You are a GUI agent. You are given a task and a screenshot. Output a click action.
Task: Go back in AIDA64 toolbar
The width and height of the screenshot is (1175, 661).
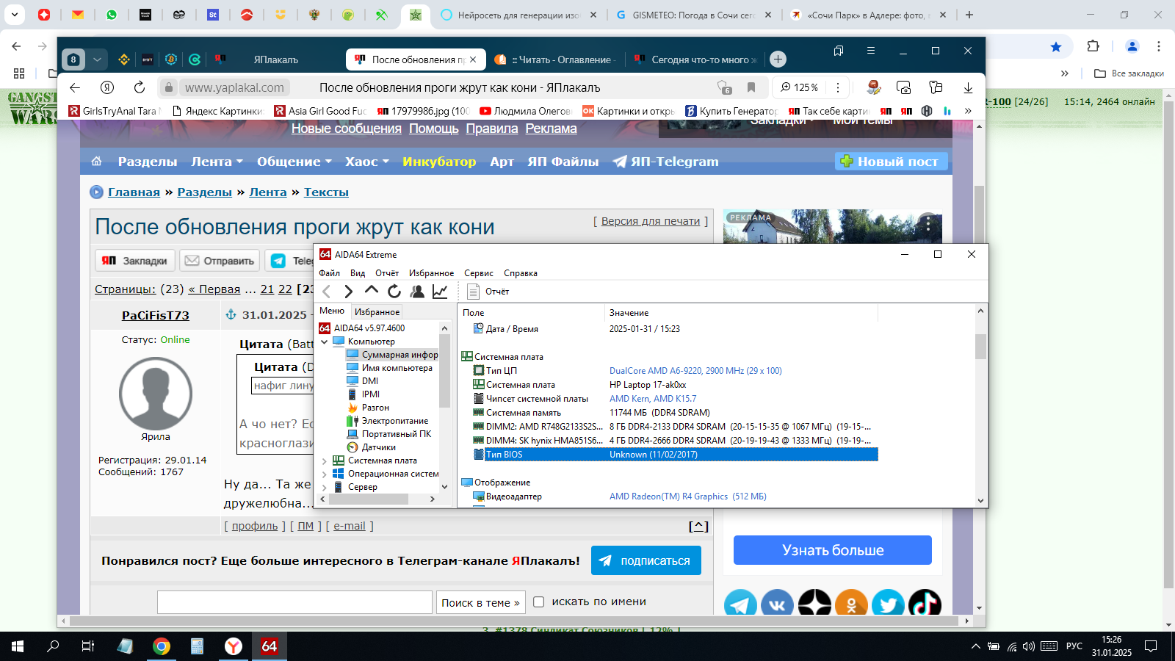(x=327, y=292)
